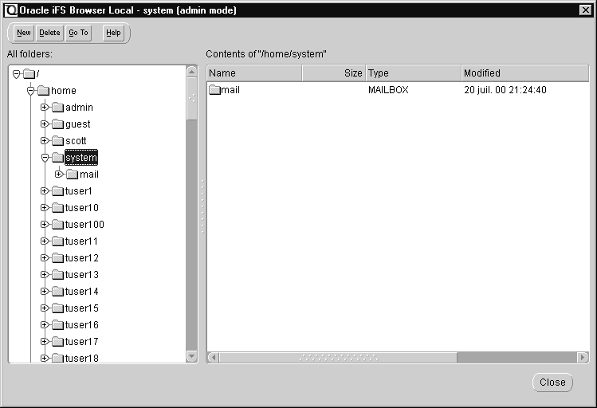Viewport: 597px width, 408px height.
Task: Click the folder tree scroll up arrow
Action: point(191,72)
